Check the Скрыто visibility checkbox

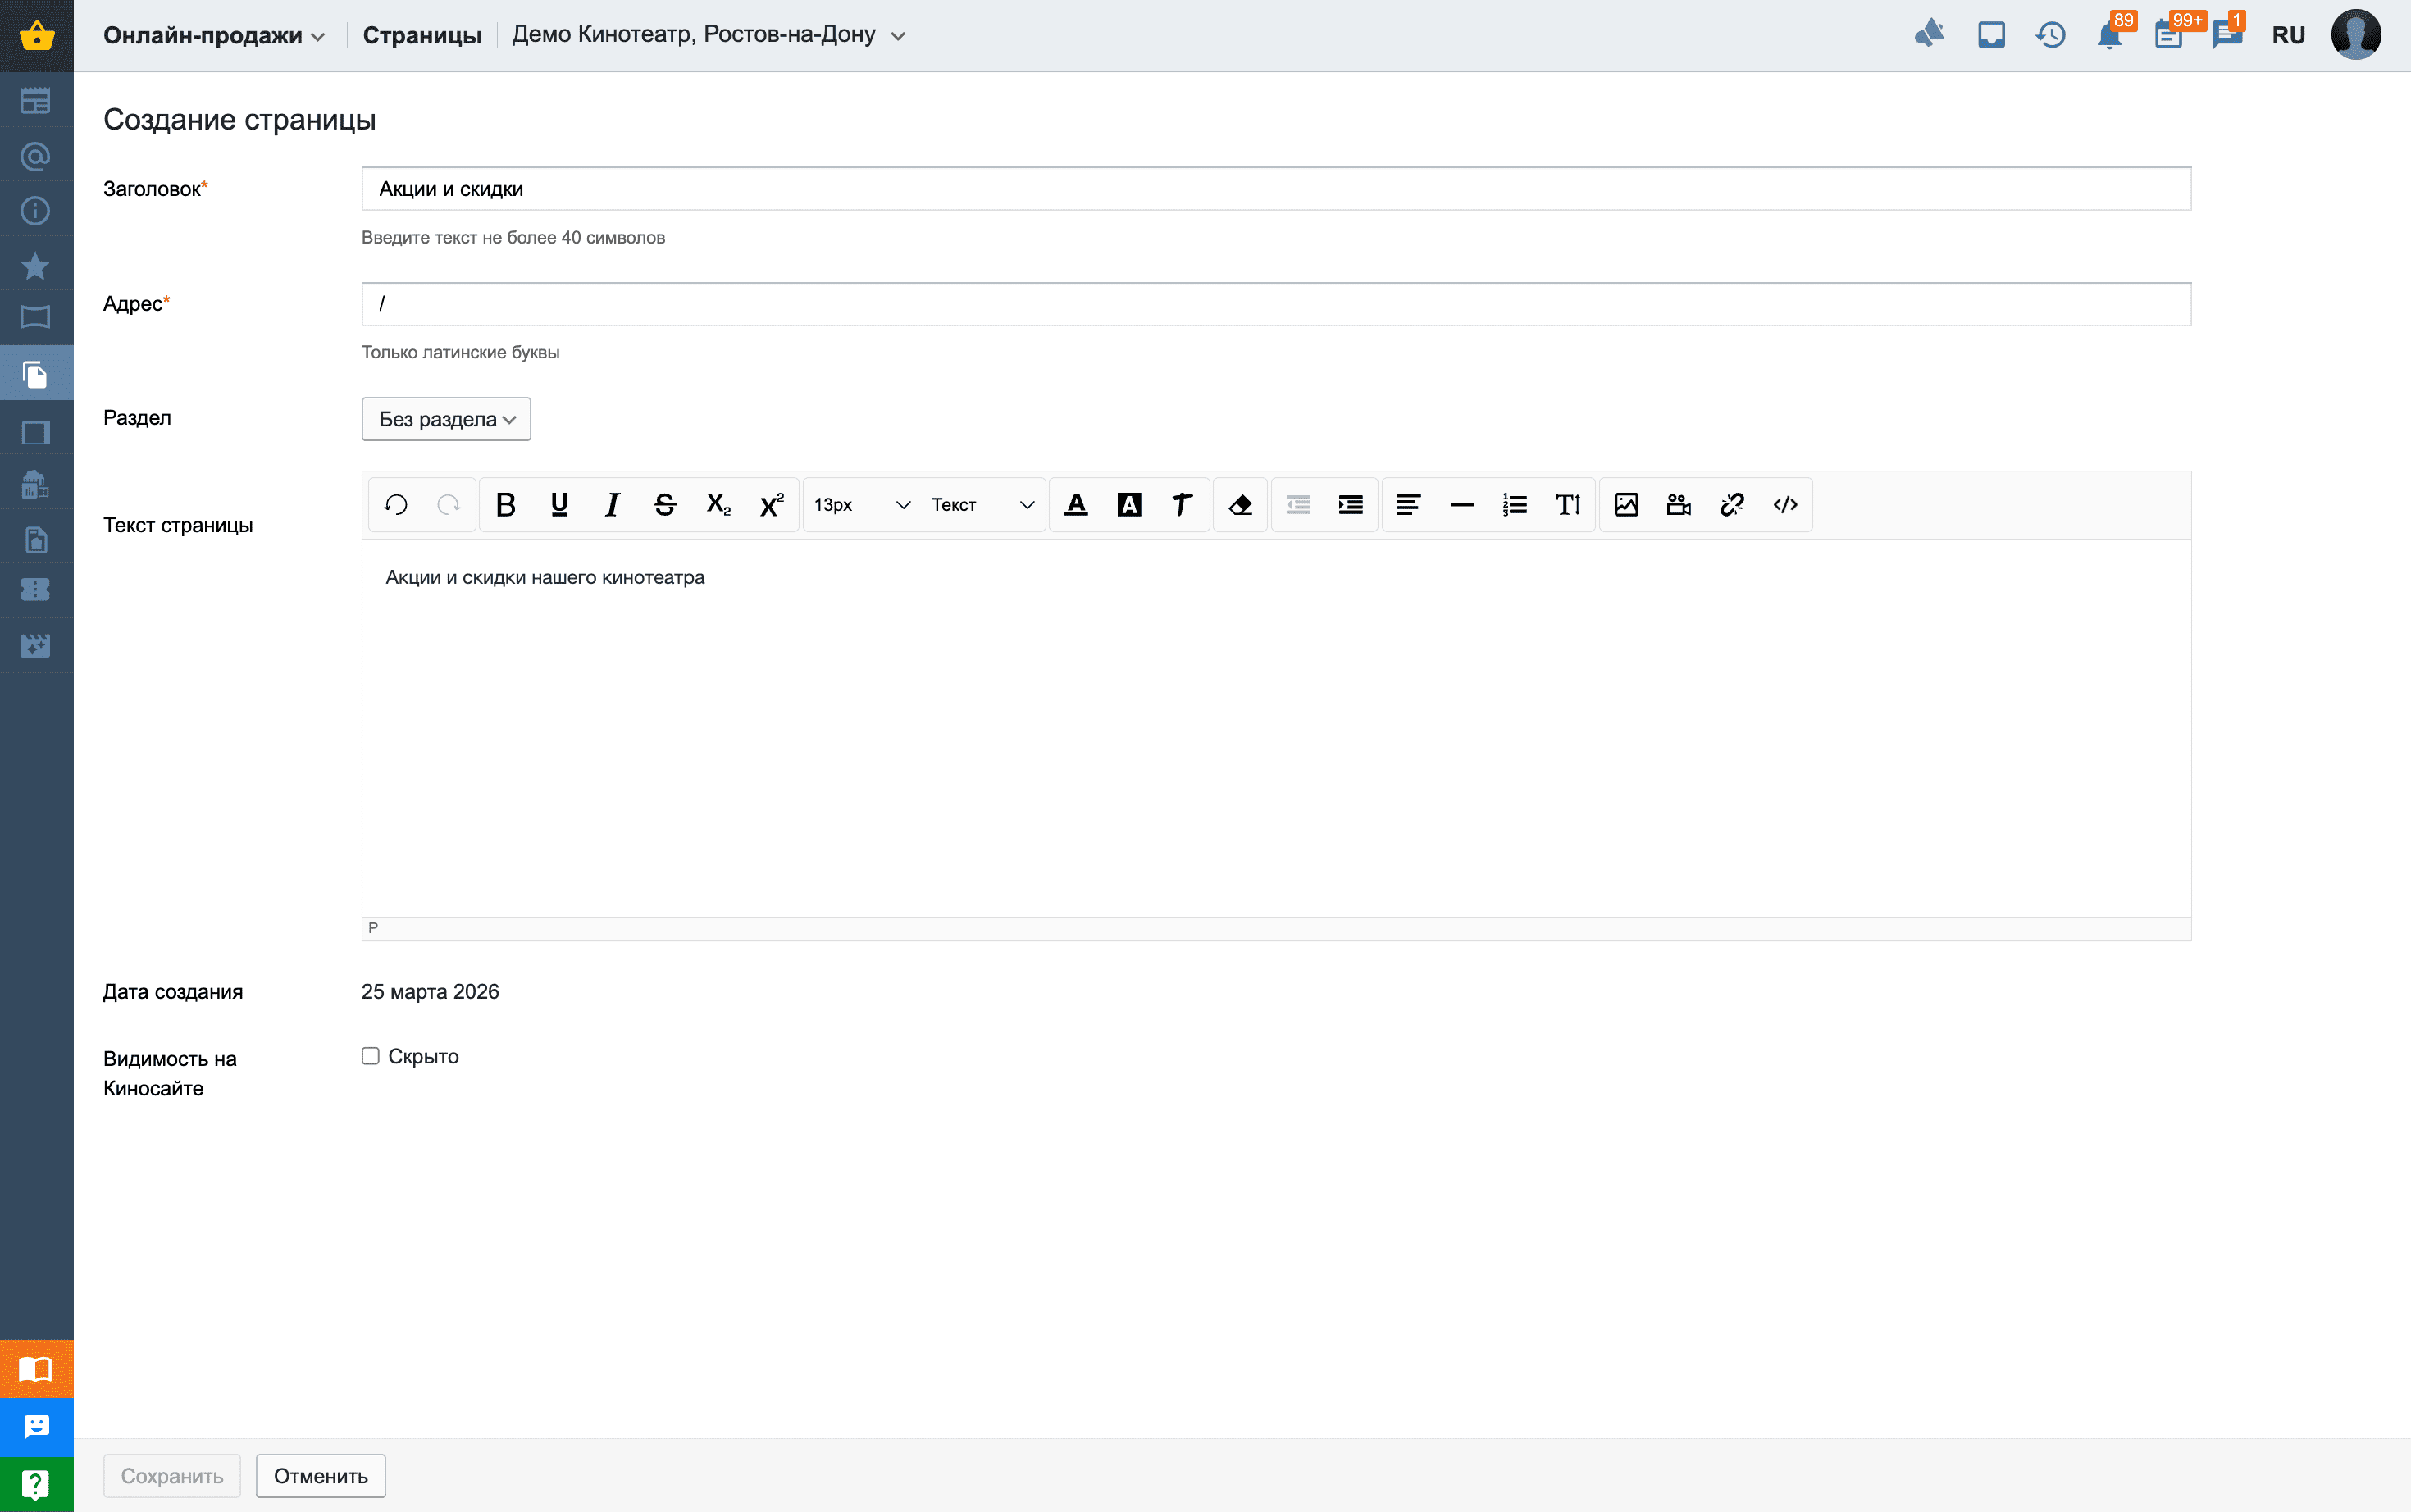click(371, 1056)
